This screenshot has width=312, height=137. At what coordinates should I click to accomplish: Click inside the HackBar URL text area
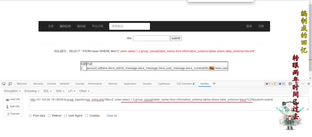[x=169, y=103]
